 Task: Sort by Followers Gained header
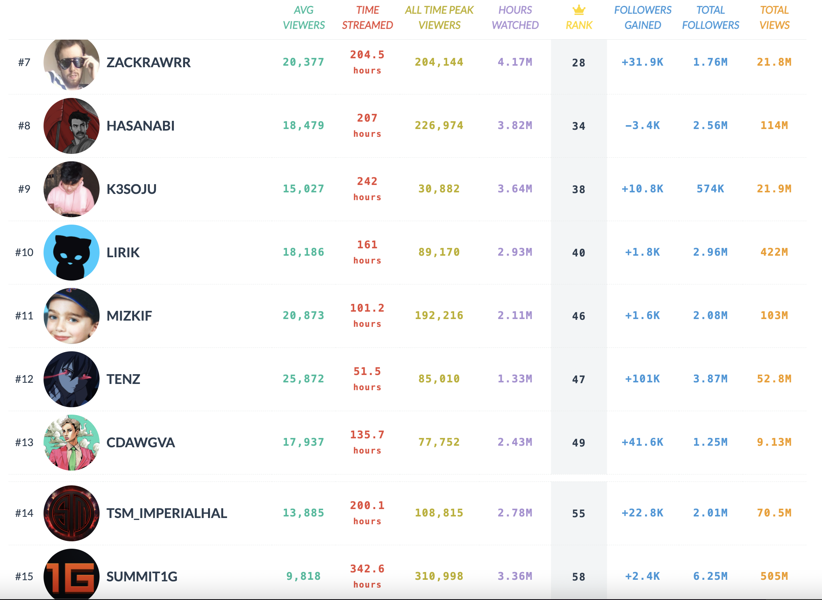pyautogui.click(x=642, y=17)
